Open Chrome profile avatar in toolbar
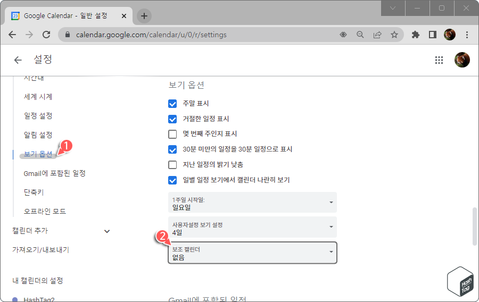The height and width of the screenshot is (302, 479). (x=450, y=35)
